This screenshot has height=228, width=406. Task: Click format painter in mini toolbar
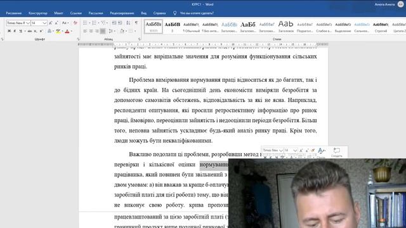[x=313, y=150]
